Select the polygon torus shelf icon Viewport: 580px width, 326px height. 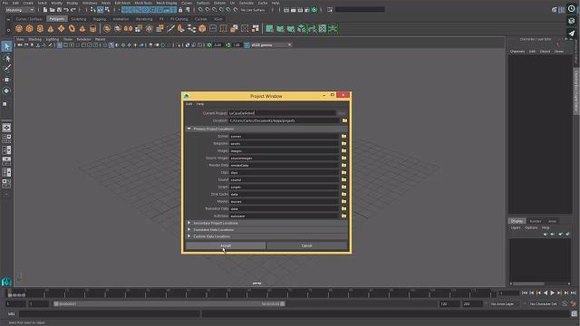point(72,28)
